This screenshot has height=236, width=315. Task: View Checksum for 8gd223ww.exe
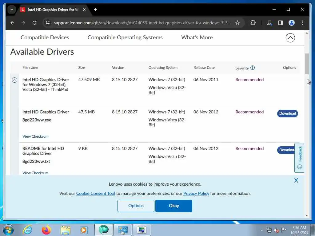pyautogui.click(x=35, y=136)
